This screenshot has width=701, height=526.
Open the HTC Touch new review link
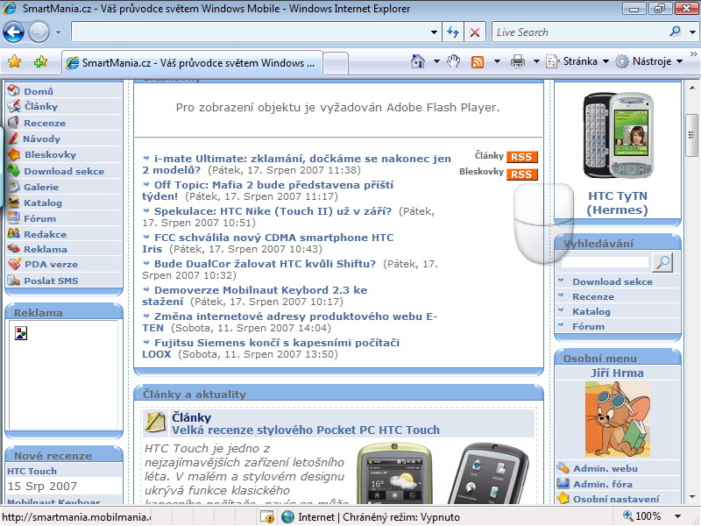(32, 471)
